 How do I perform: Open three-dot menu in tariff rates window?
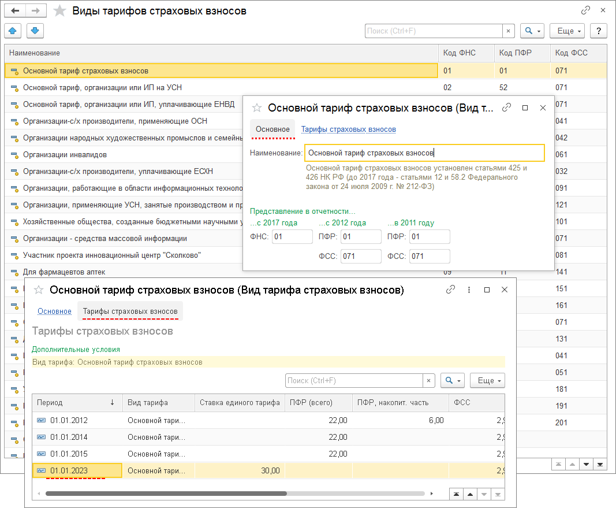click(x=469, y=290)
